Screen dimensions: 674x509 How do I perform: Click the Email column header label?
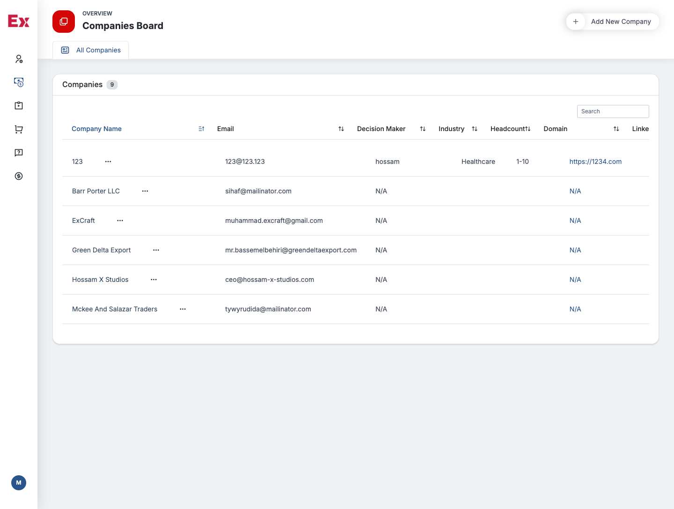[x=226, y=129]
